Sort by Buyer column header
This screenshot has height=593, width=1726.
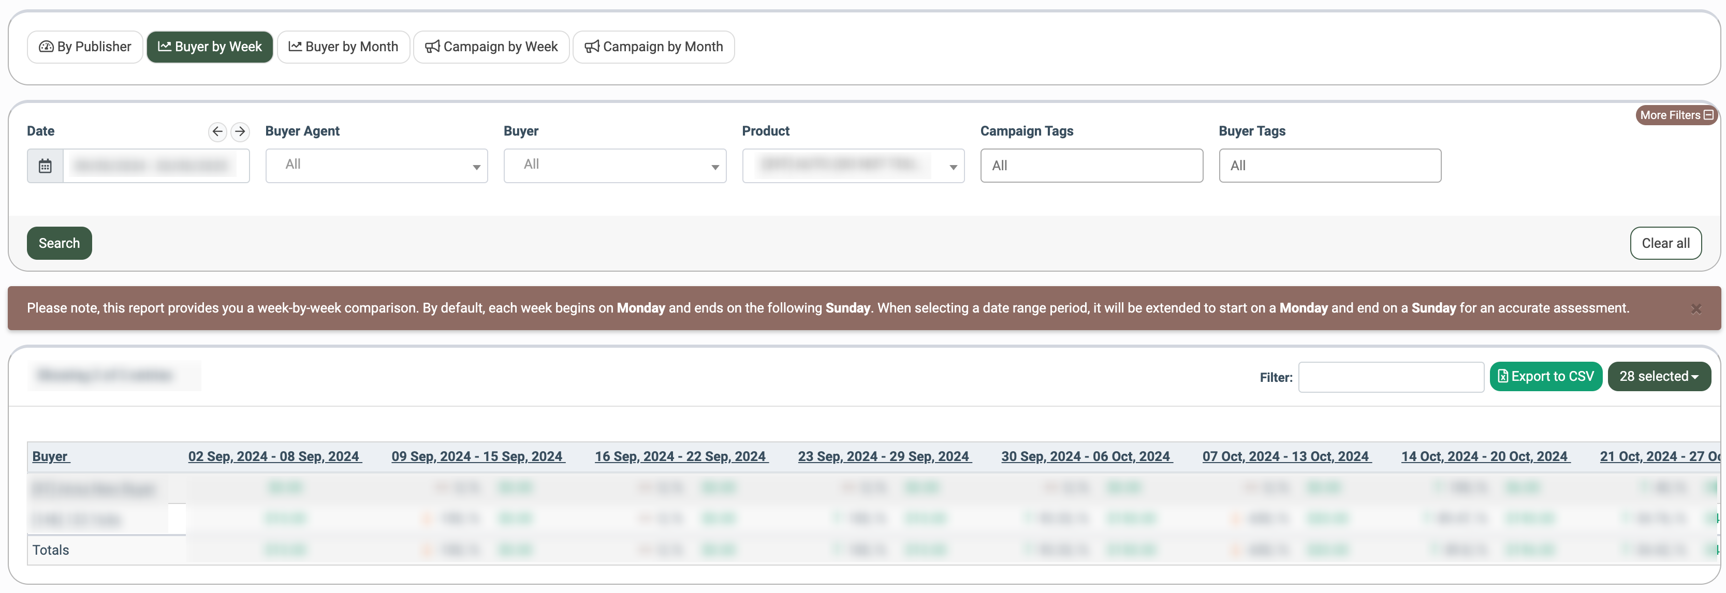click(x=50, y=456)
